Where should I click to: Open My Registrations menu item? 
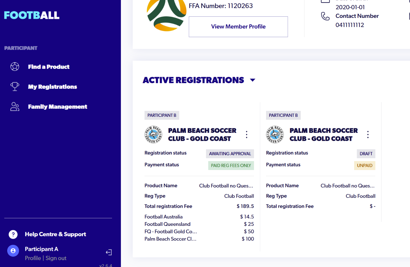point(52,87)
